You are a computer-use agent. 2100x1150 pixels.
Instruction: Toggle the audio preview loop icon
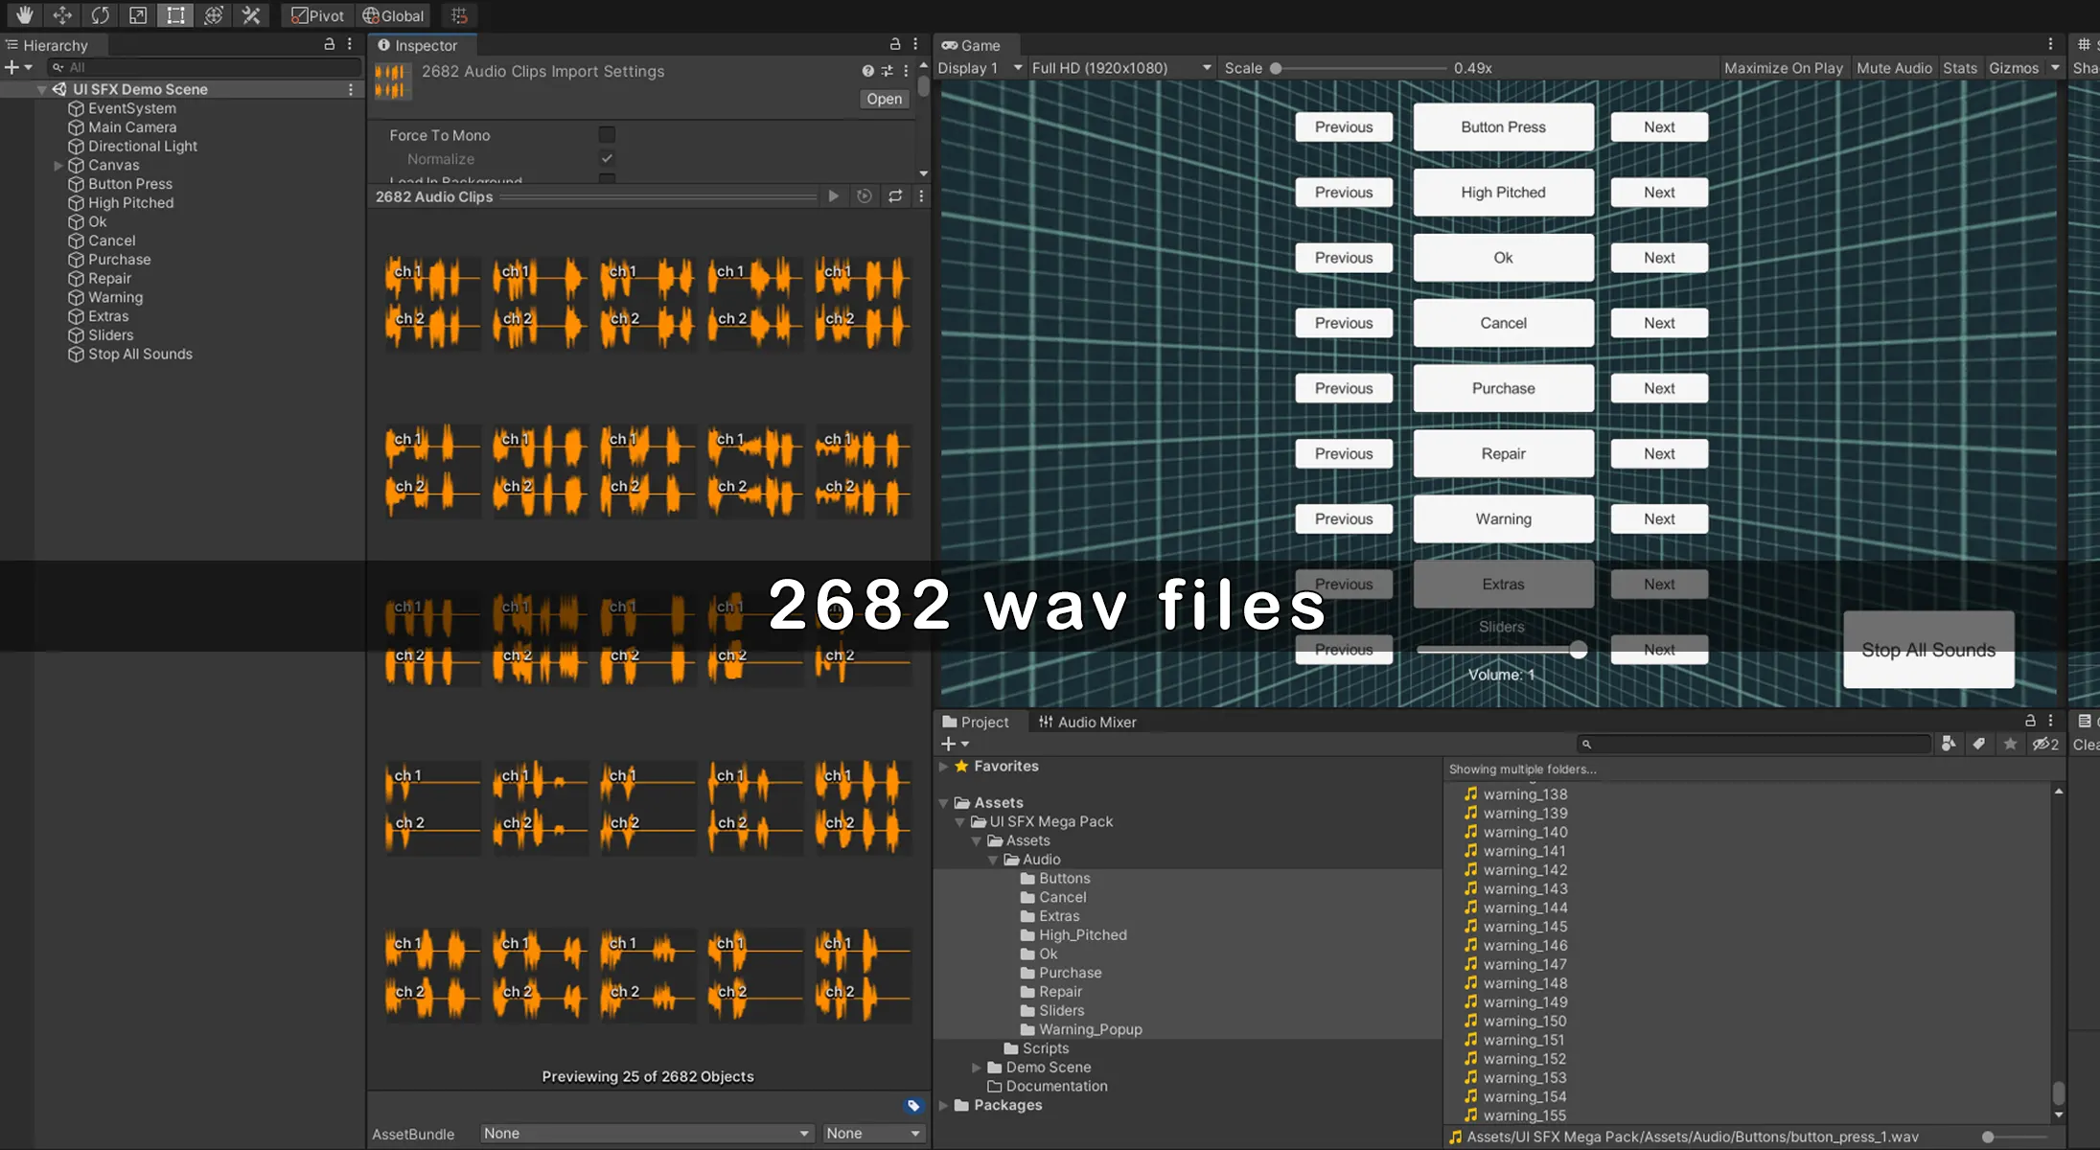[894, 196]
